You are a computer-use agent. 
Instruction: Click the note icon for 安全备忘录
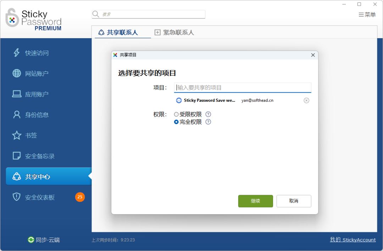click(x=17, y=156)
